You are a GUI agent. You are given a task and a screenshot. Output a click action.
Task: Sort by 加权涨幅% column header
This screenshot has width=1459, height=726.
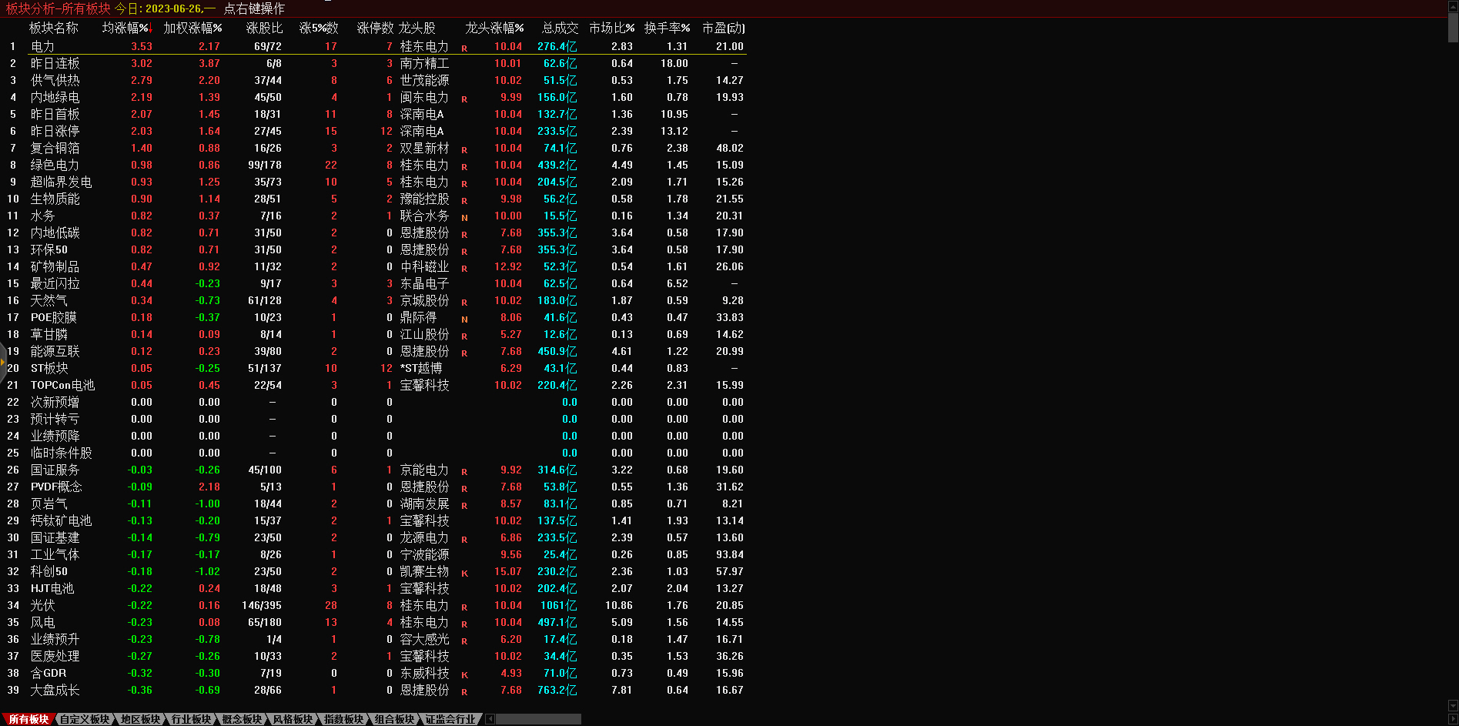click(x=192, y=28)
